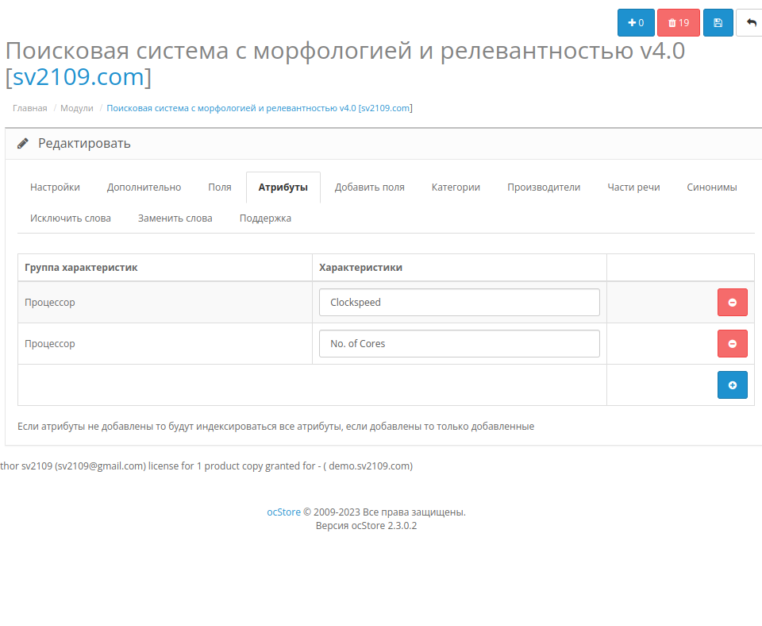Click the red trash 19 button

[x=679, y=23]
